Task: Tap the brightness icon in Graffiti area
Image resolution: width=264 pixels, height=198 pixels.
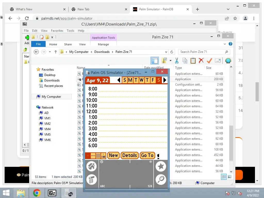Action: coord(151,162)
